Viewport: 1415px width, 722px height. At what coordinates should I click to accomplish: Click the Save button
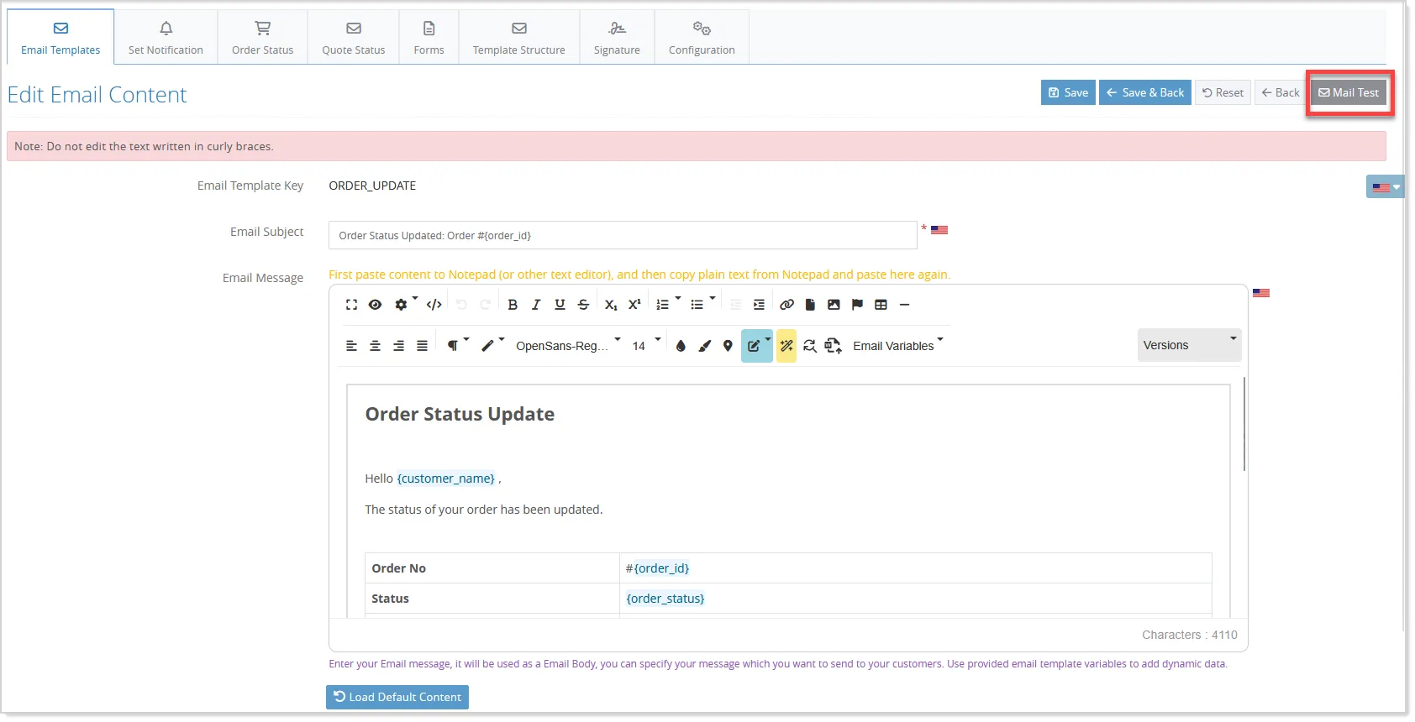(1068, 92)
